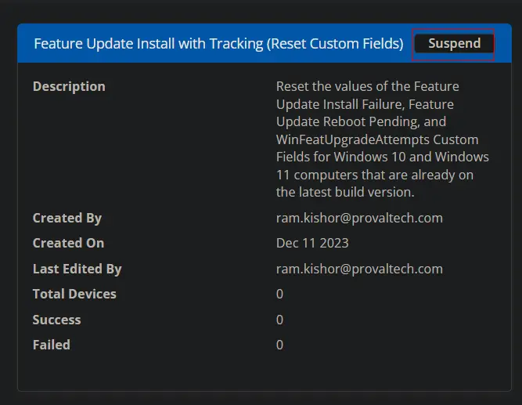
Task: Select the Dec 11 2023 date value
Action: pos(312,243)
